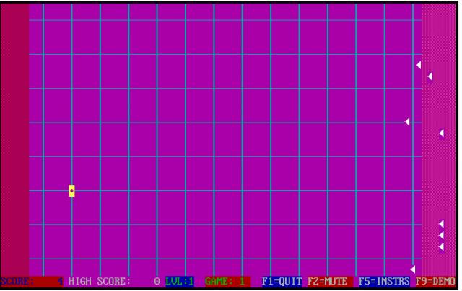Click the yellow player block on the grid

pyautogui.click(x=71, y=191)
